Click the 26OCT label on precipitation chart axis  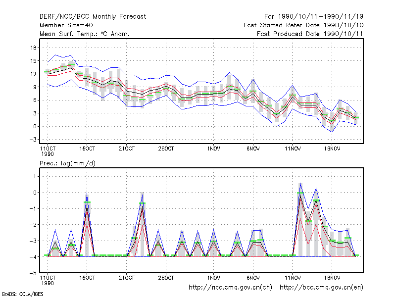pyautogui.click(x=166, y=278)
